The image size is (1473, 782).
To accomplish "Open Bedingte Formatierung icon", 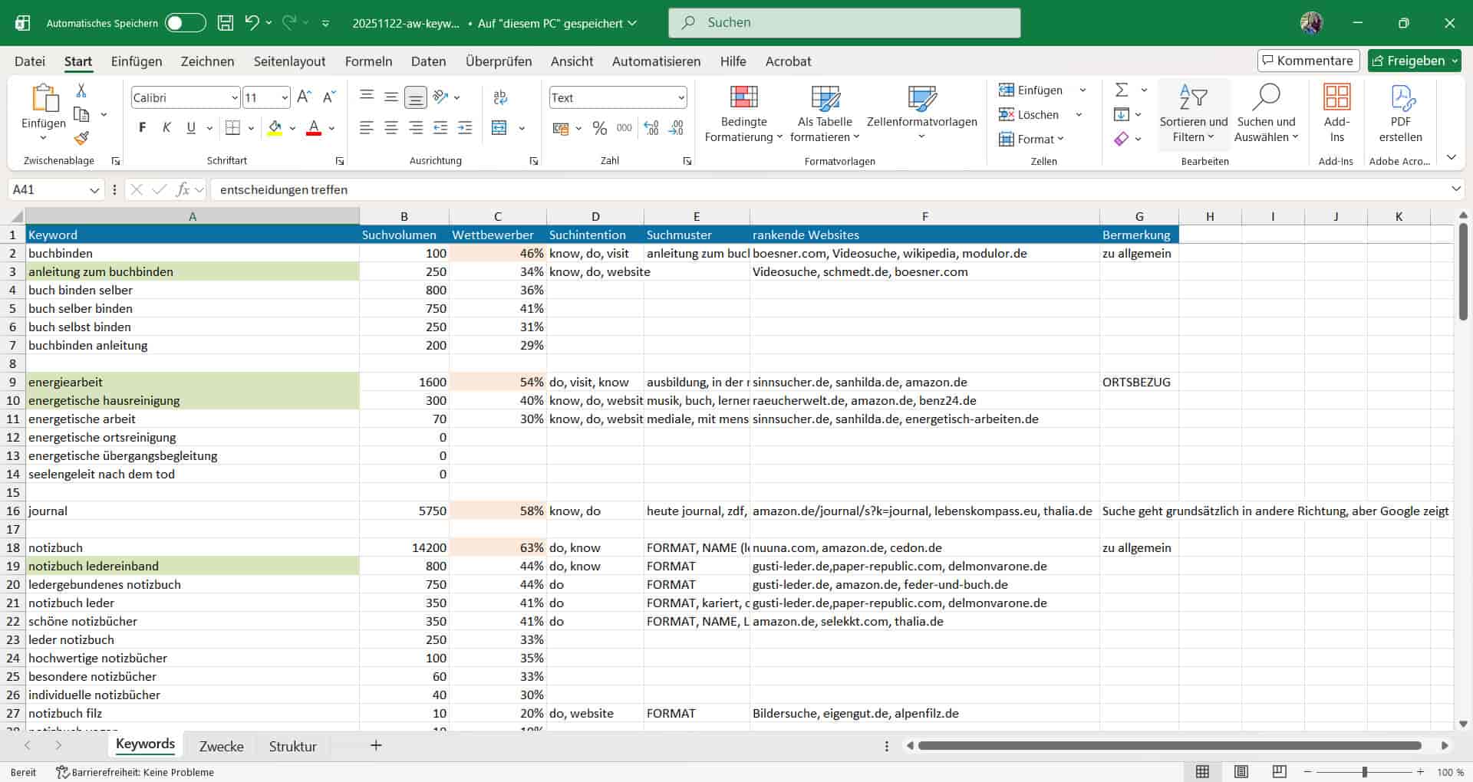I will pos(743,97).
